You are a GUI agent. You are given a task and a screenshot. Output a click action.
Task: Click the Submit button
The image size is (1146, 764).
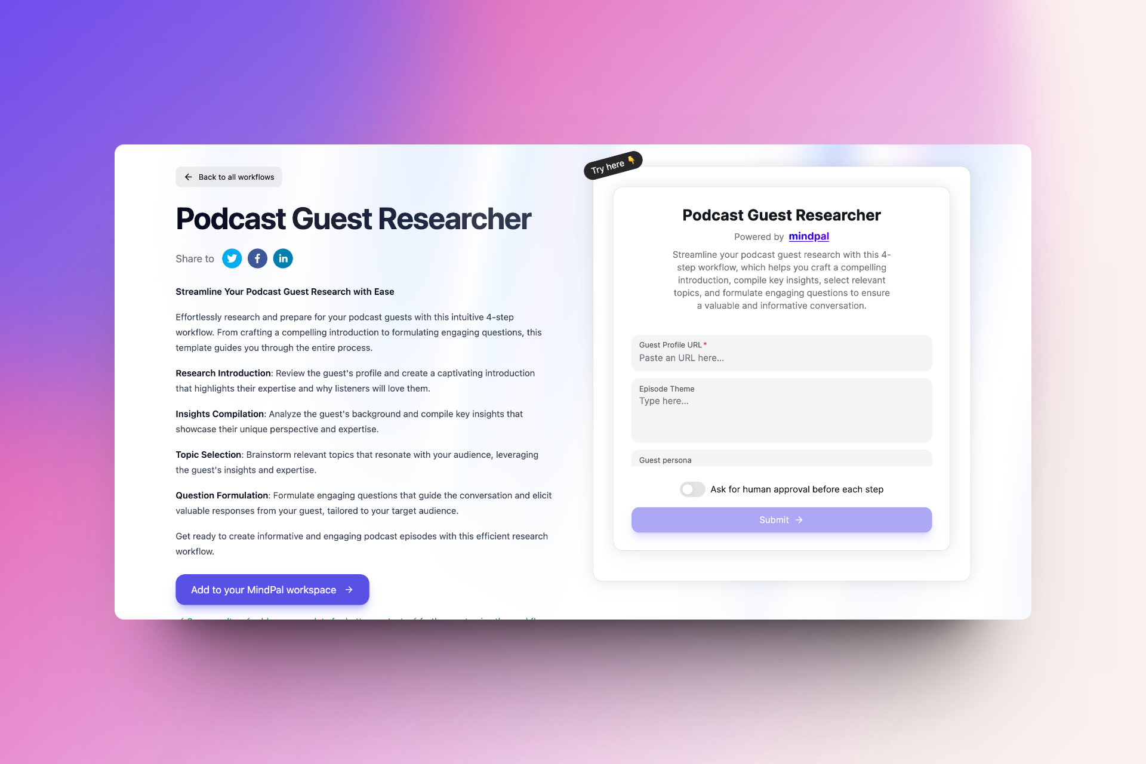point(781,519)
